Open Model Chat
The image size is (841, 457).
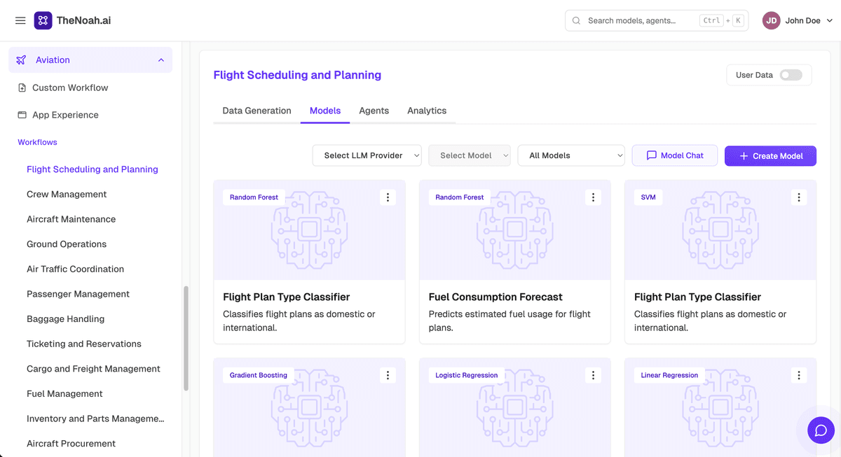coord(675,155)
